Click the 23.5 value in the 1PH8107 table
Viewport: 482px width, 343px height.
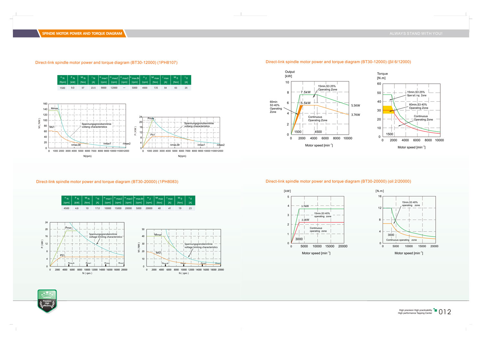[93, 88]
